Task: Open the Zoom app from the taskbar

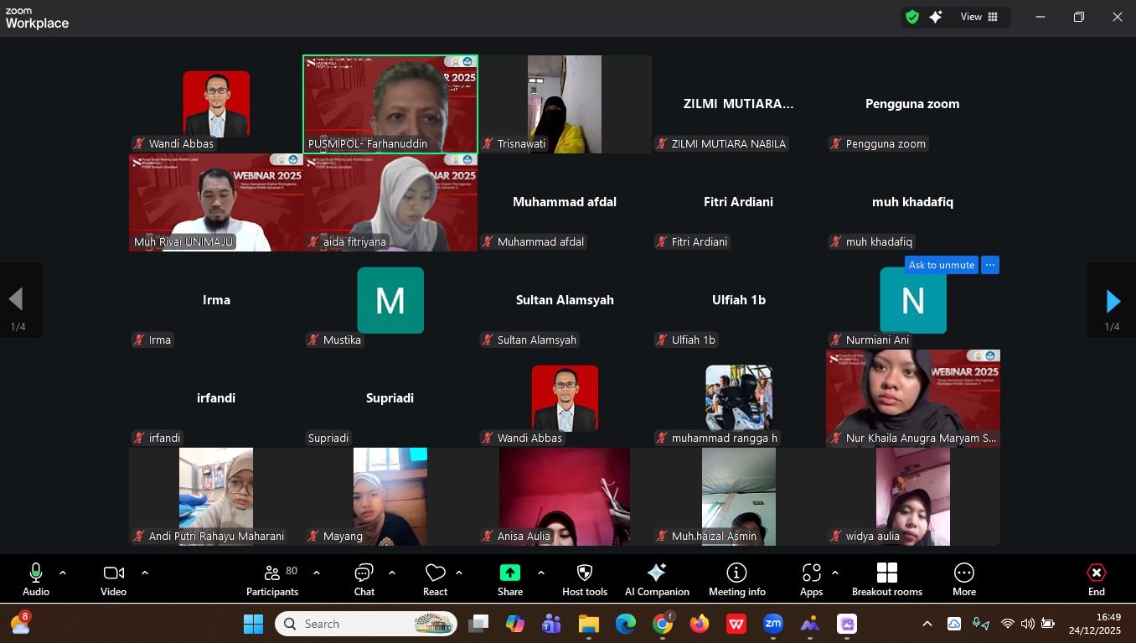Action: (x=772, y=624)
